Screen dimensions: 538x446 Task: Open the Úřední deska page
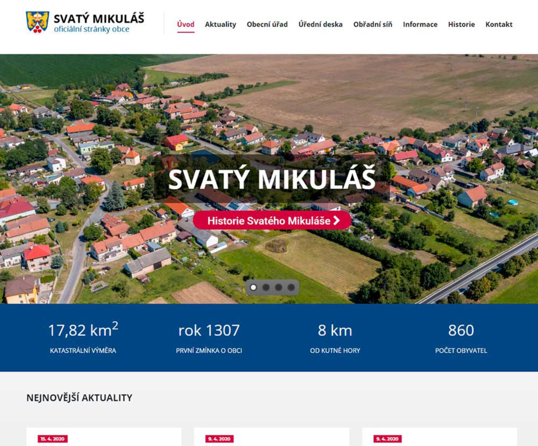[321, 24]
